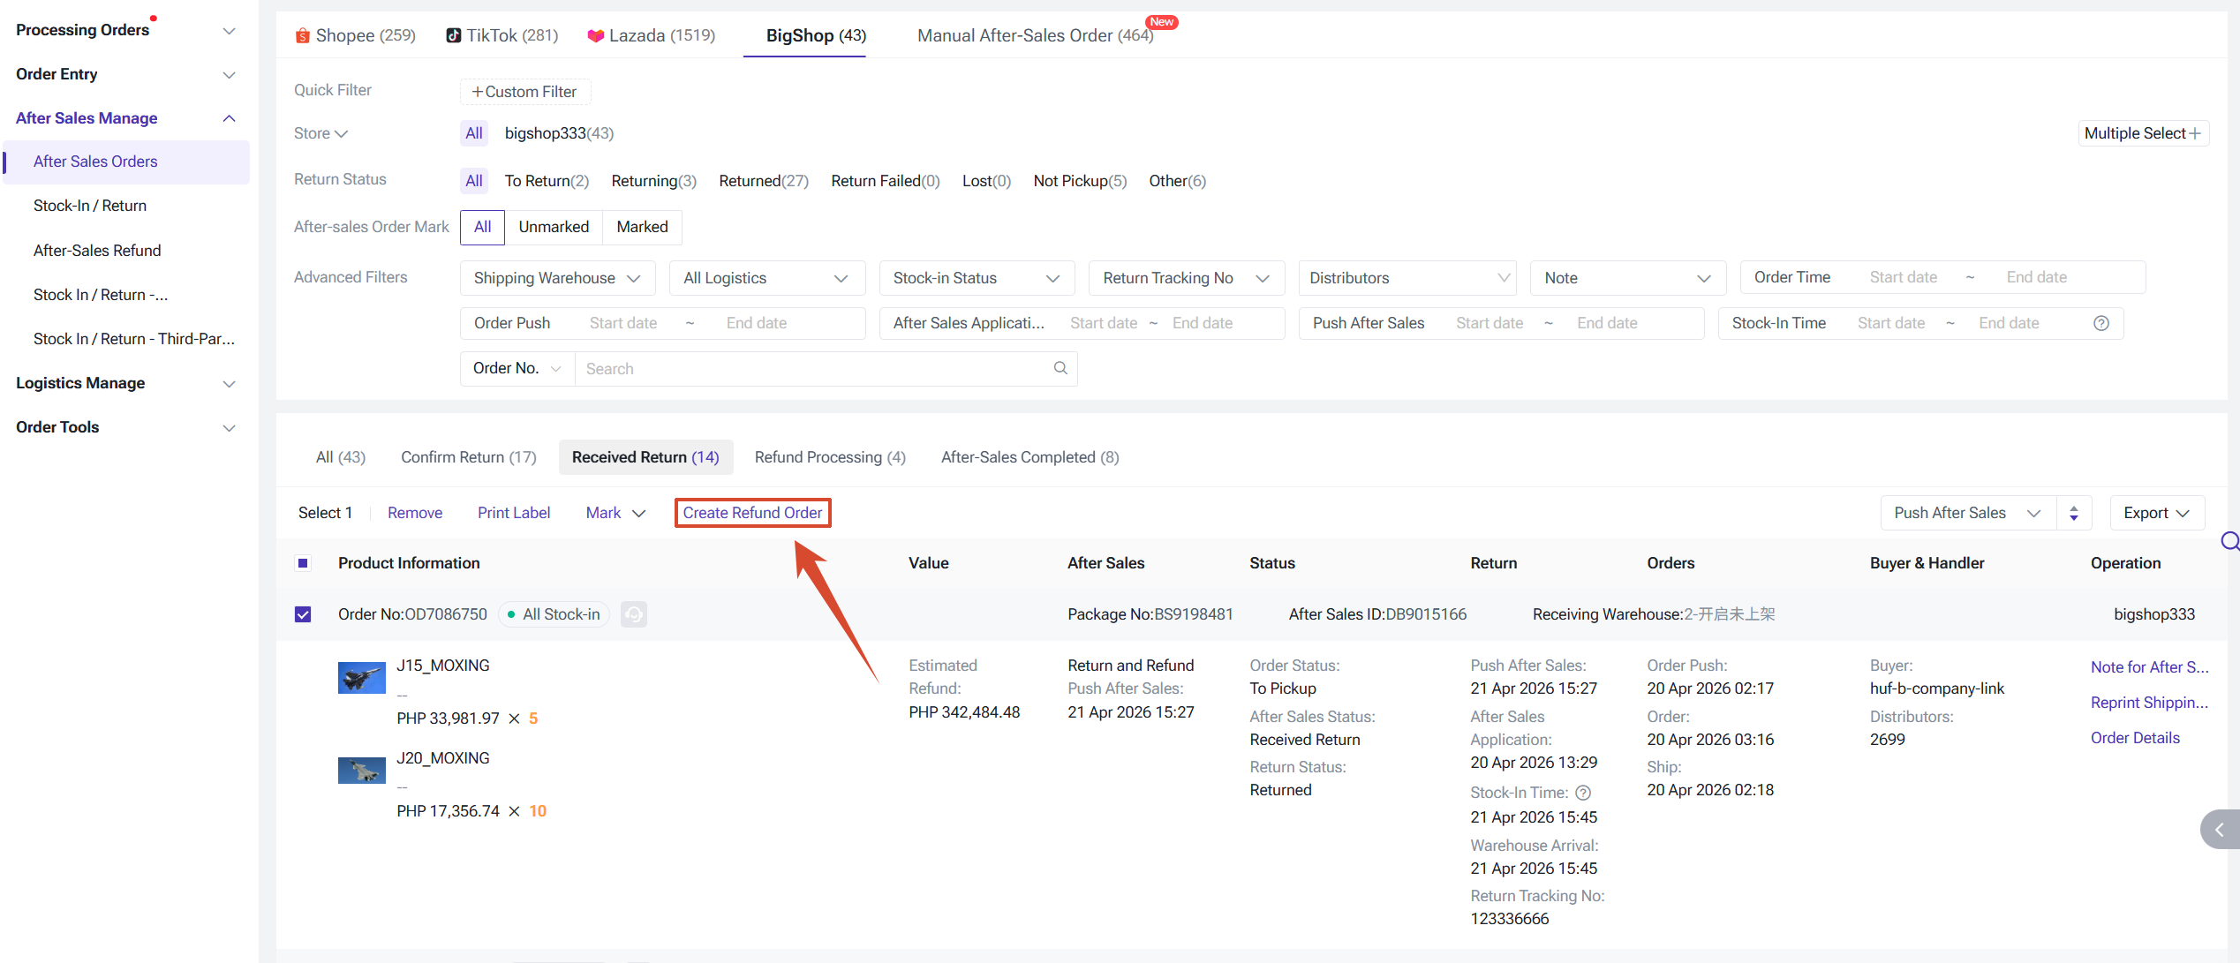
Task: Open the Shipping Warehouse dropdown
Action: coord(556,278)
